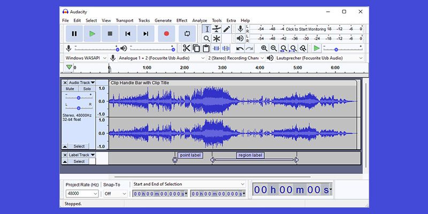Screen dimensions: 428x214
Task: Click the region label in Label Track
Action: click(x=250, y=155)
